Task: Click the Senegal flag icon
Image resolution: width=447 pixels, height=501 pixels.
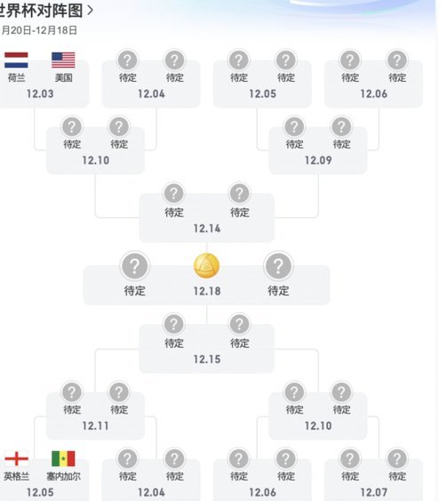Action: click(63, 459)
